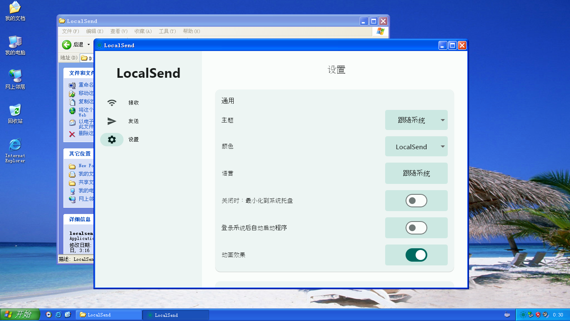Image resolution: width=570 pixels, height=321 pixels.
Task: Click the 开始 Start button
Action: tap(20, 315)
